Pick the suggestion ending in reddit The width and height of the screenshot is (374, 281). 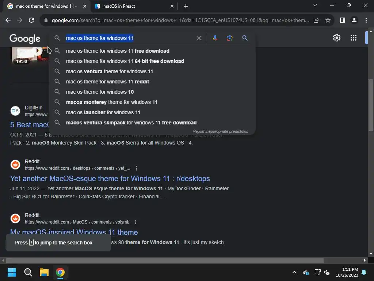click(152, 82)
